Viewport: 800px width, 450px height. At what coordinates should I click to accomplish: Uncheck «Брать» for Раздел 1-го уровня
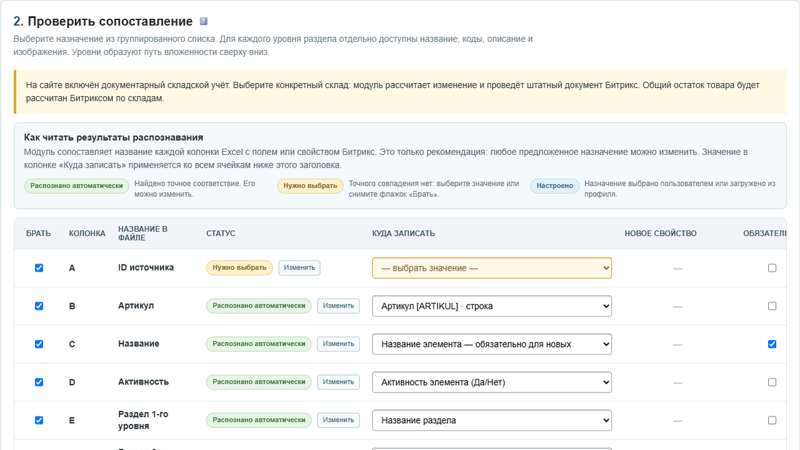click(39, 420)
